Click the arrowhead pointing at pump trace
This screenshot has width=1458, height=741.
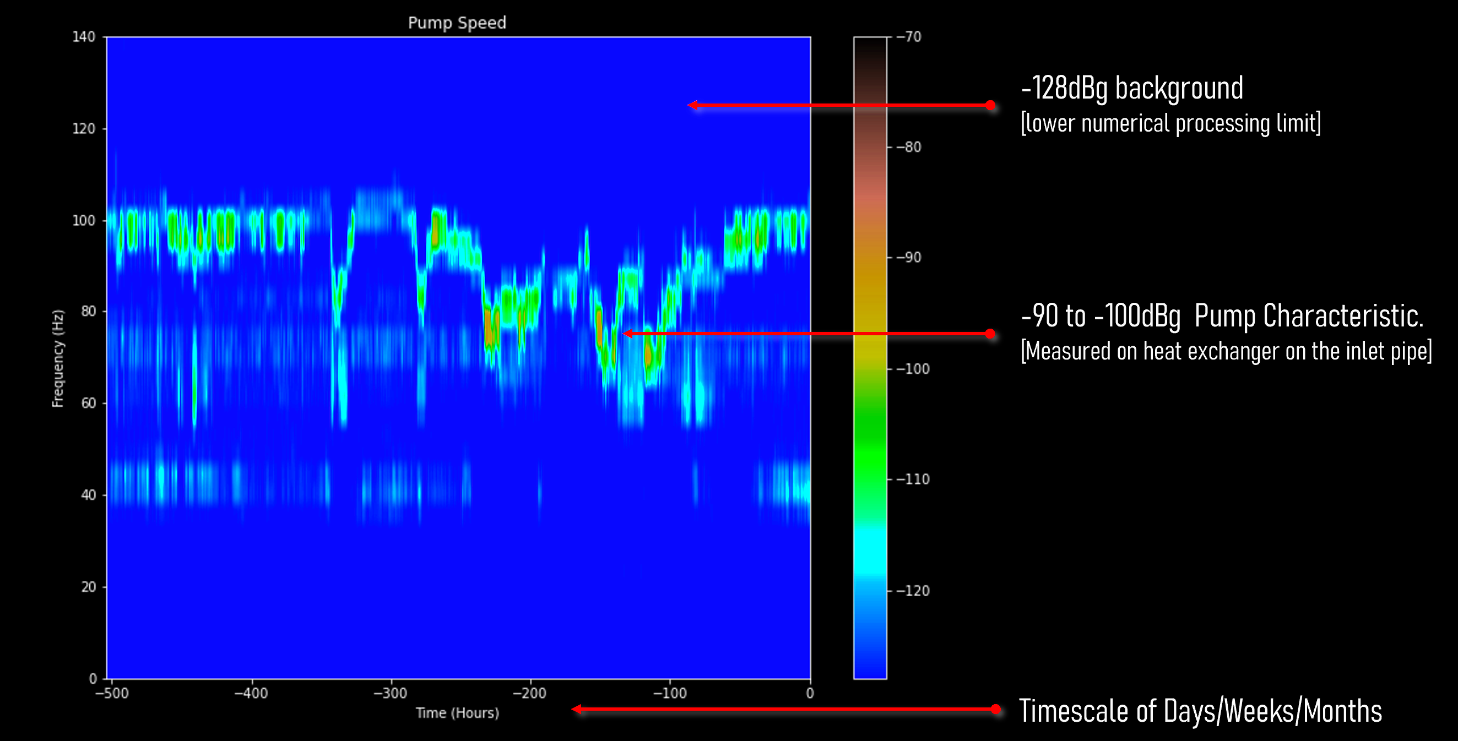tap(628, 334)
